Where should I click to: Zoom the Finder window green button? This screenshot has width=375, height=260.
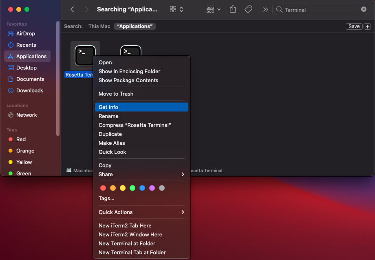click(x=27, y=9)
